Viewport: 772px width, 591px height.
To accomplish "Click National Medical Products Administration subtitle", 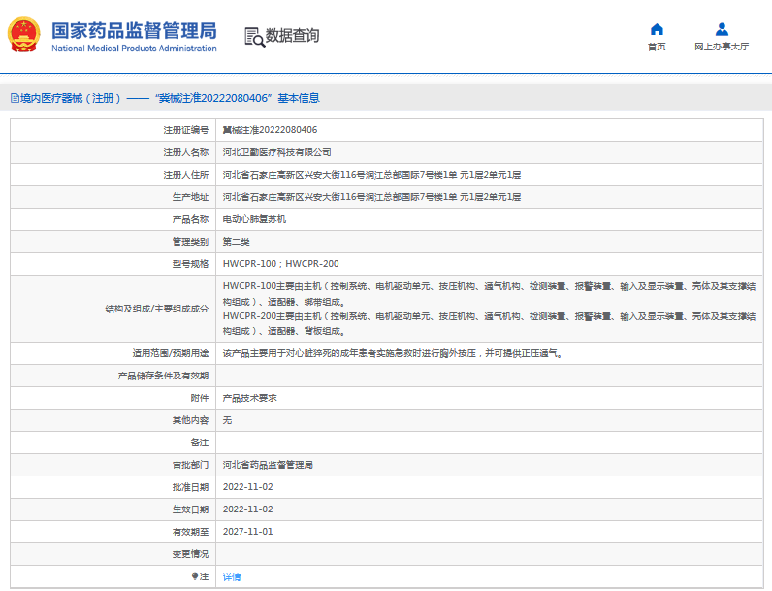I will [x=134, y=49].
